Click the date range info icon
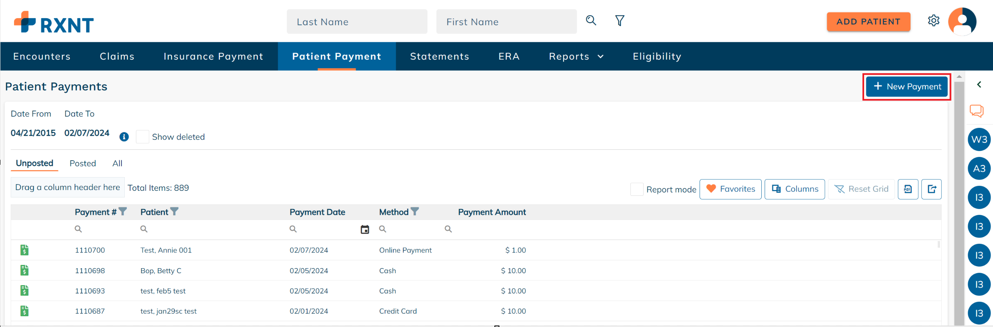Screen dimensions: 993x327 pyautogui.click(x=124, y=137)
